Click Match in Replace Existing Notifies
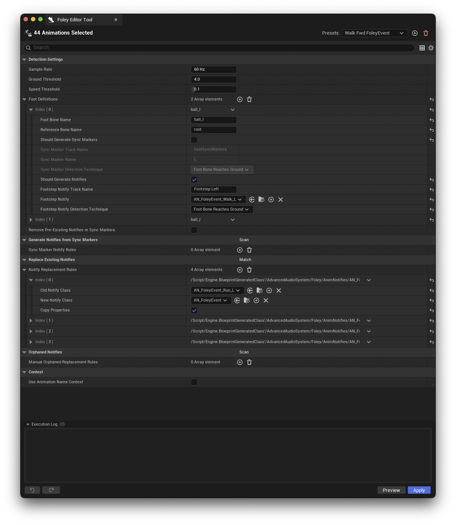Viewport: 456px width, 525px height. 245,260
